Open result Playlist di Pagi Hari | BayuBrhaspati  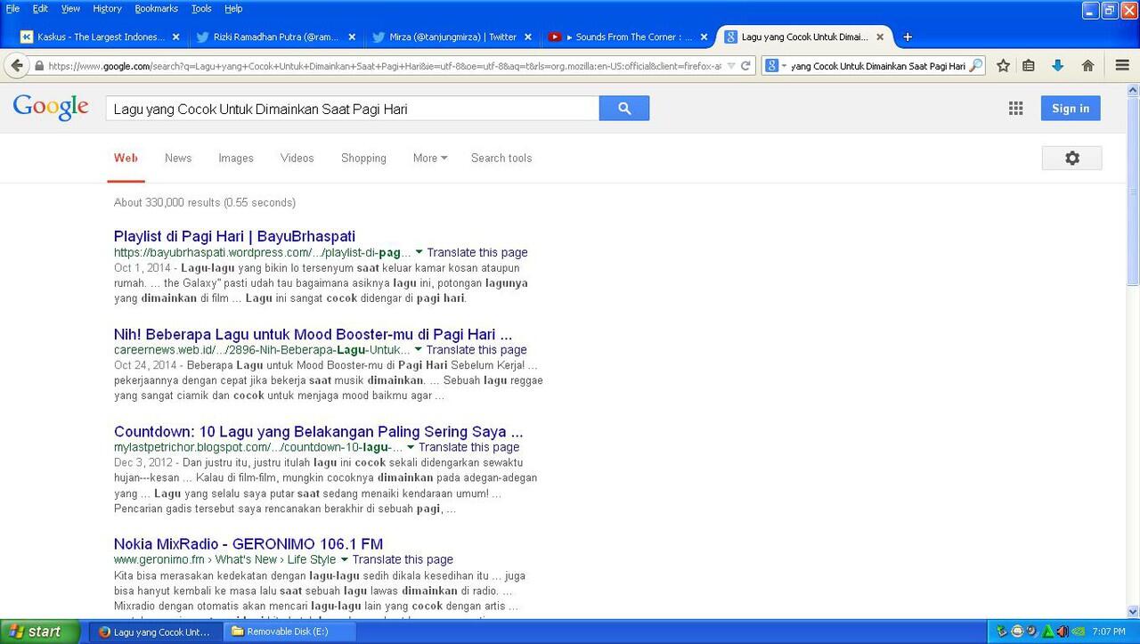[x=234, y=236]
